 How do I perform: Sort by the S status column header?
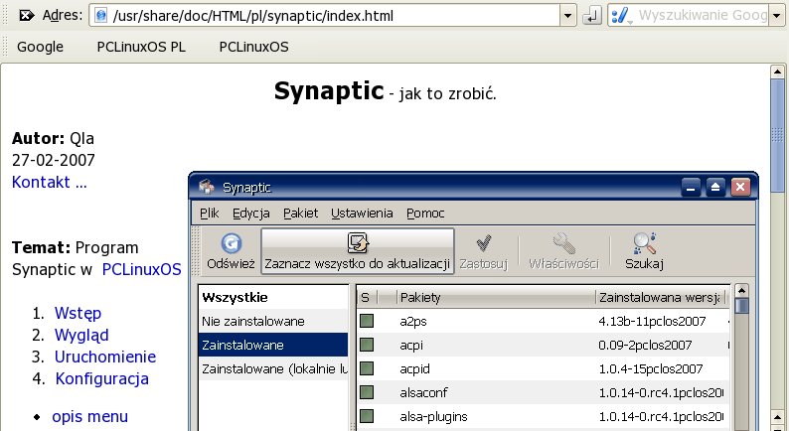(368, 297)
